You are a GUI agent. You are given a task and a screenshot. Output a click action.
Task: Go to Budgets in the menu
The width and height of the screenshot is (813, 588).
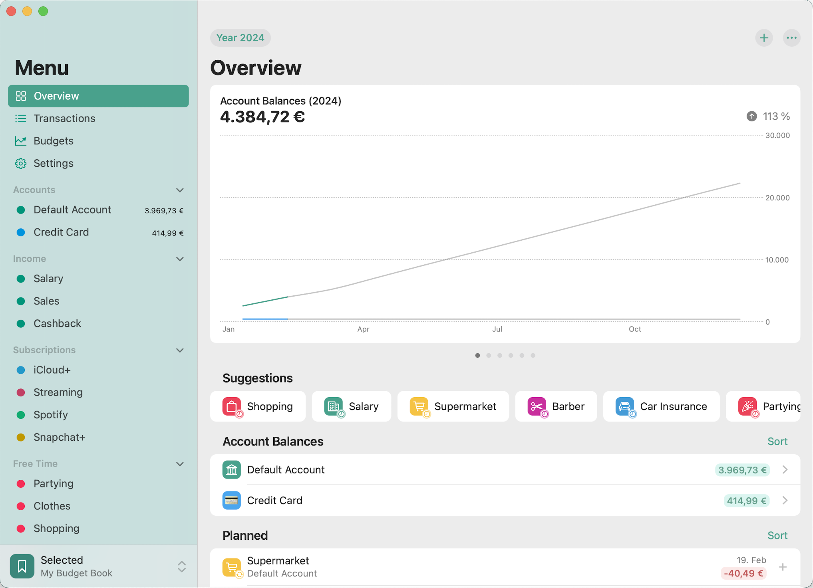54,141
